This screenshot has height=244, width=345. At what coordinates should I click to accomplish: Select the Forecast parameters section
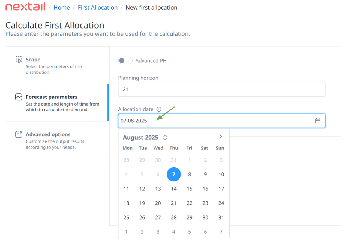pyautogui.click(x=57, y=103)
